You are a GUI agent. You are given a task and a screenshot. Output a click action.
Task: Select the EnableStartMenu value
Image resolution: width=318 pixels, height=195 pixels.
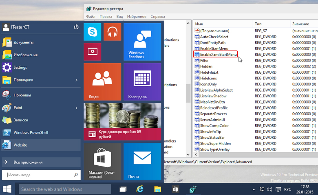214,48
